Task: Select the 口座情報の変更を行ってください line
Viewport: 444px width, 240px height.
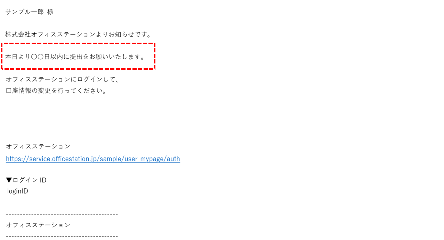Action: coord(56,91)
